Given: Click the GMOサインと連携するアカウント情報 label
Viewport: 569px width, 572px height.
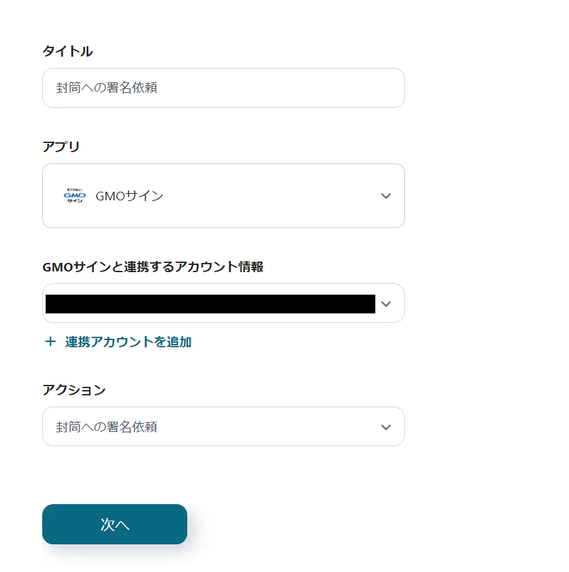Looking at the screenshot, I should 153,267.
